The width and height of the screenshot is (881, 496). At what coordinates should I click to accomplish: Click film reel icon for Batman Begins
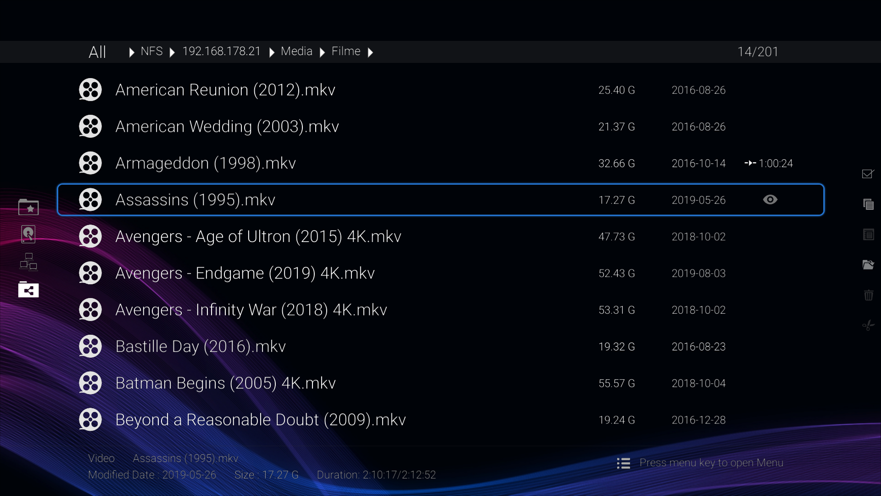tap(90, 383)
